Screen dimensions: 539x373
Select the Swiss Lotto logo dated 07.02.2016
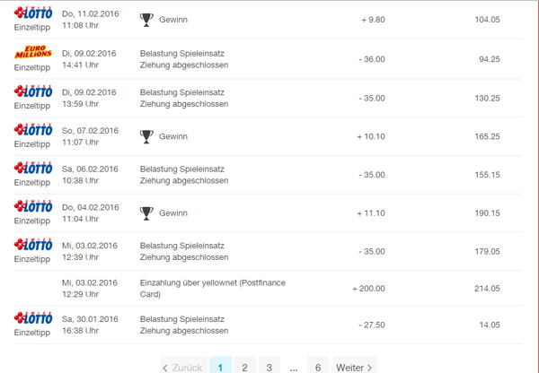pos(33,129)
